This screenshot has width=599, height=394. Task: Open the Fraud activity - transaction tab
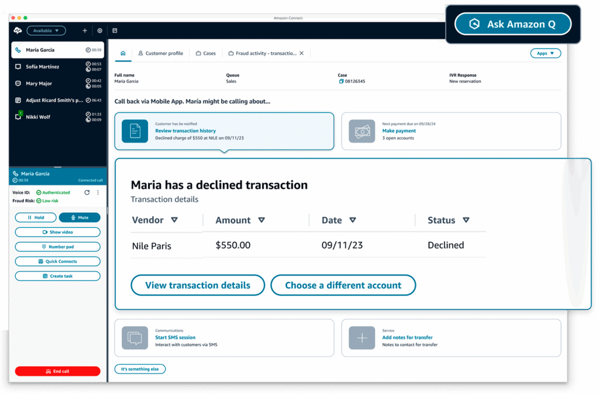[x=262, y=53]
